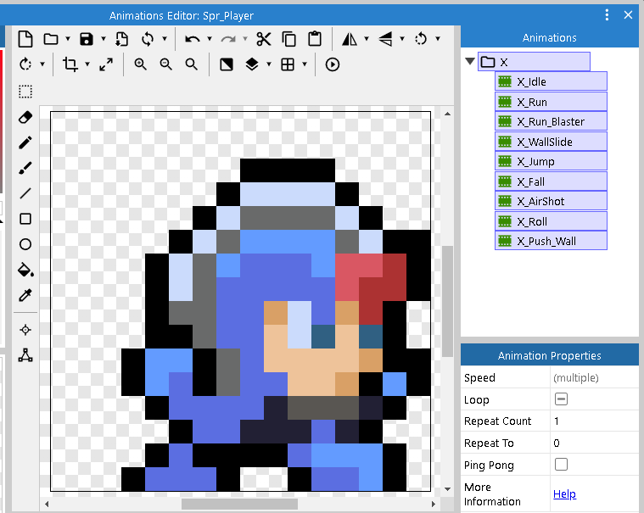The width and height of the screenshot is (644, 513).
Task: Open the Undo history dropdown arrow
Action: [210, 39]
